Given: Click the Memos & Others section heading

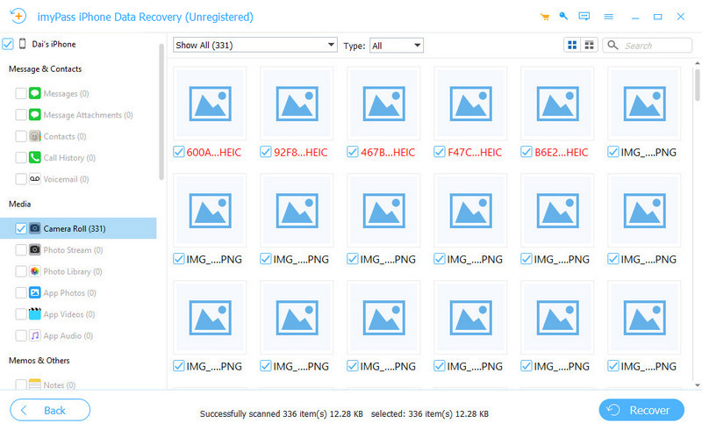Looking at the screenshot, I should [39, 360].
